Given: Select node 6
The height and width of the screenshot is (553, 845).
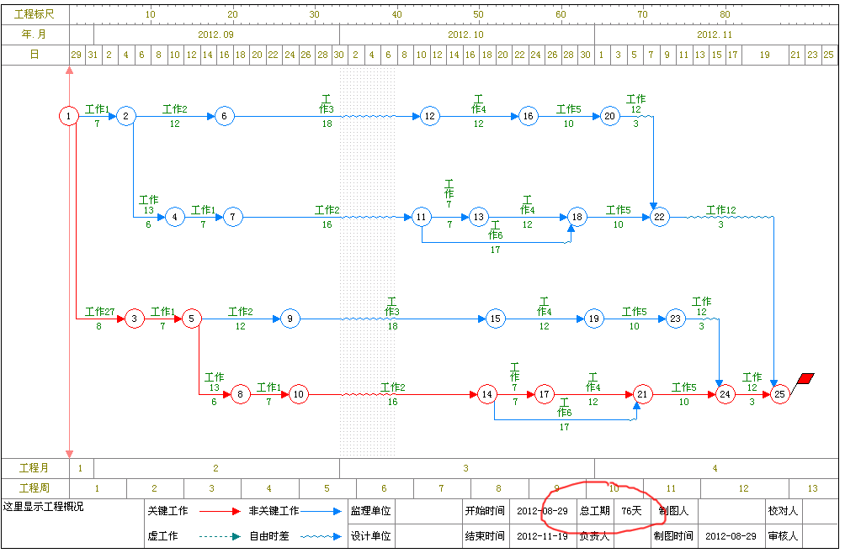Looking at the screenshot, I should coord(224,116).
